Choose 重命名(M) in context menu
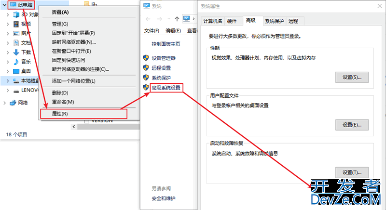This screenshot has height=210, width=386. 89,102
